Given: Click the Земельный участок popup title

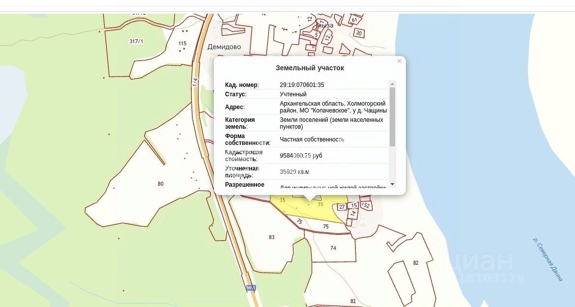Looking at the screenshot, I should [310, 68].
